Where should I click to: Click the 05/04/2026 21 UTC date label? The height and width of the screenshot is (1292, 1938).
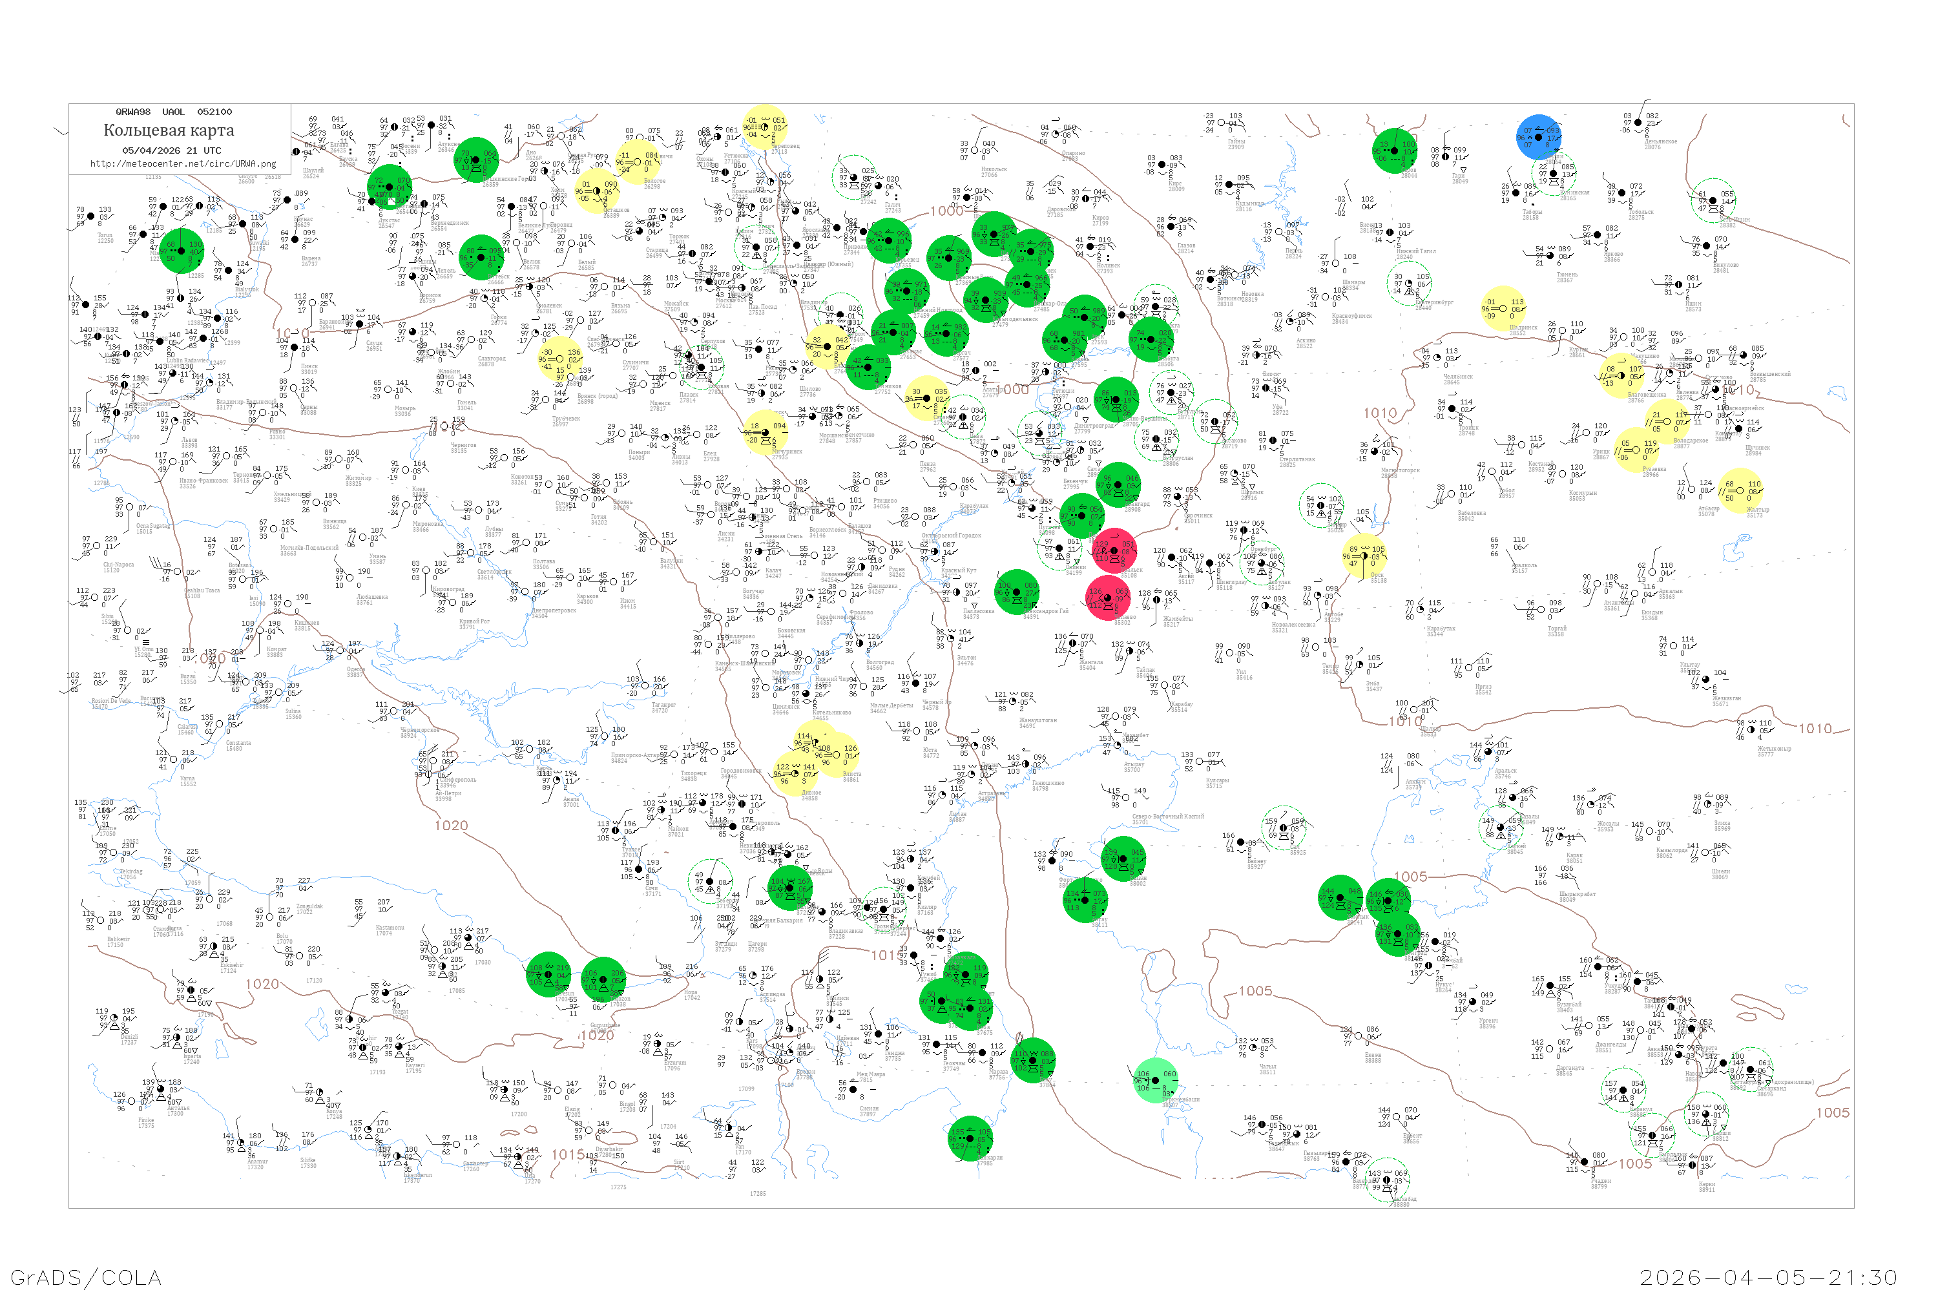(x=171, y=150)
